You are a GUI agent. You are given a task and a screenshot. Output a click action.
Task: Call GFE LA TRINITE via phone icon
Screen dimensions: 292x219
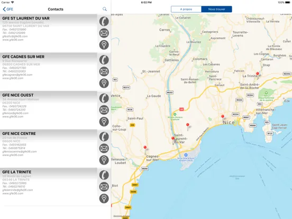104,175
